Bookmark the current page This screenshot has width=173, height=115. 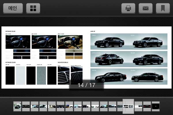pos(163,8)
